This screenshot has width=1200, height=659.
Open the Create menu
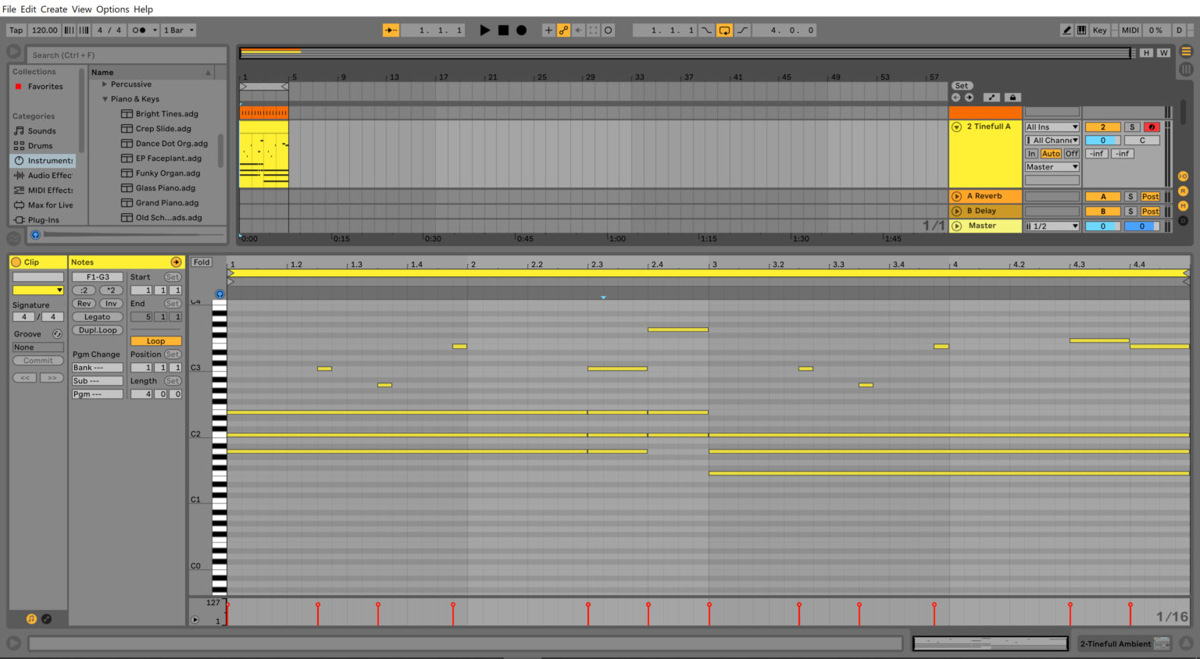point(53,9)
